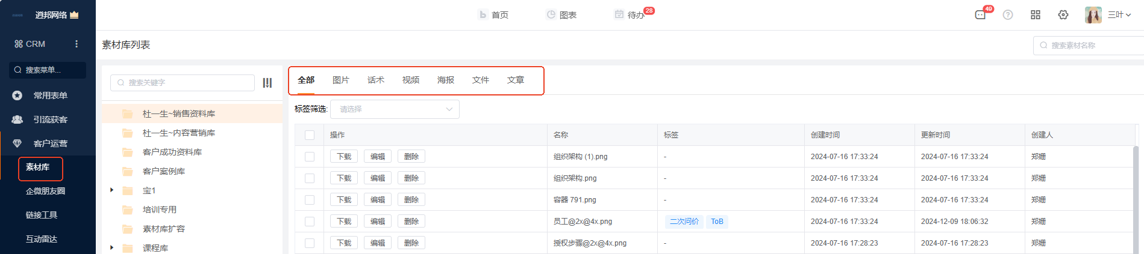This screenshot has width=1144, height=254.
Task: Expand the 宝1 folder tree arrow
Action: coord(111,190)
